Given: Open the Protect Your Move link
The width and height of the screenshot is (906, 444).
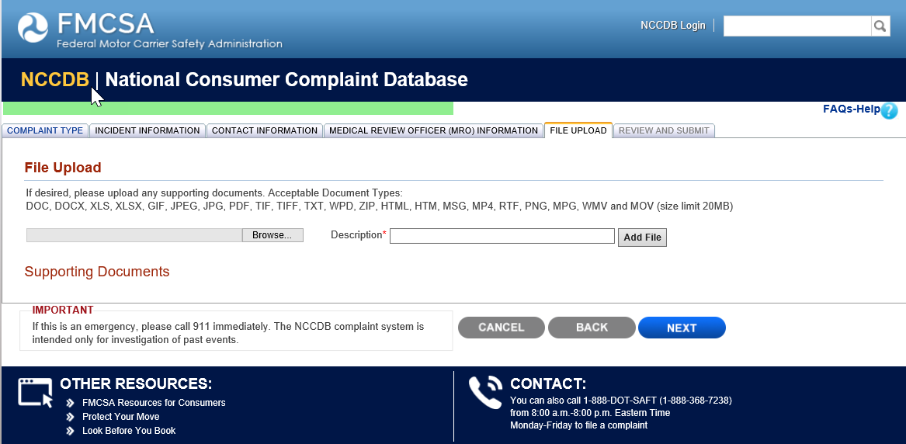Looking at the screenshot, I should (x=121, y=416).
